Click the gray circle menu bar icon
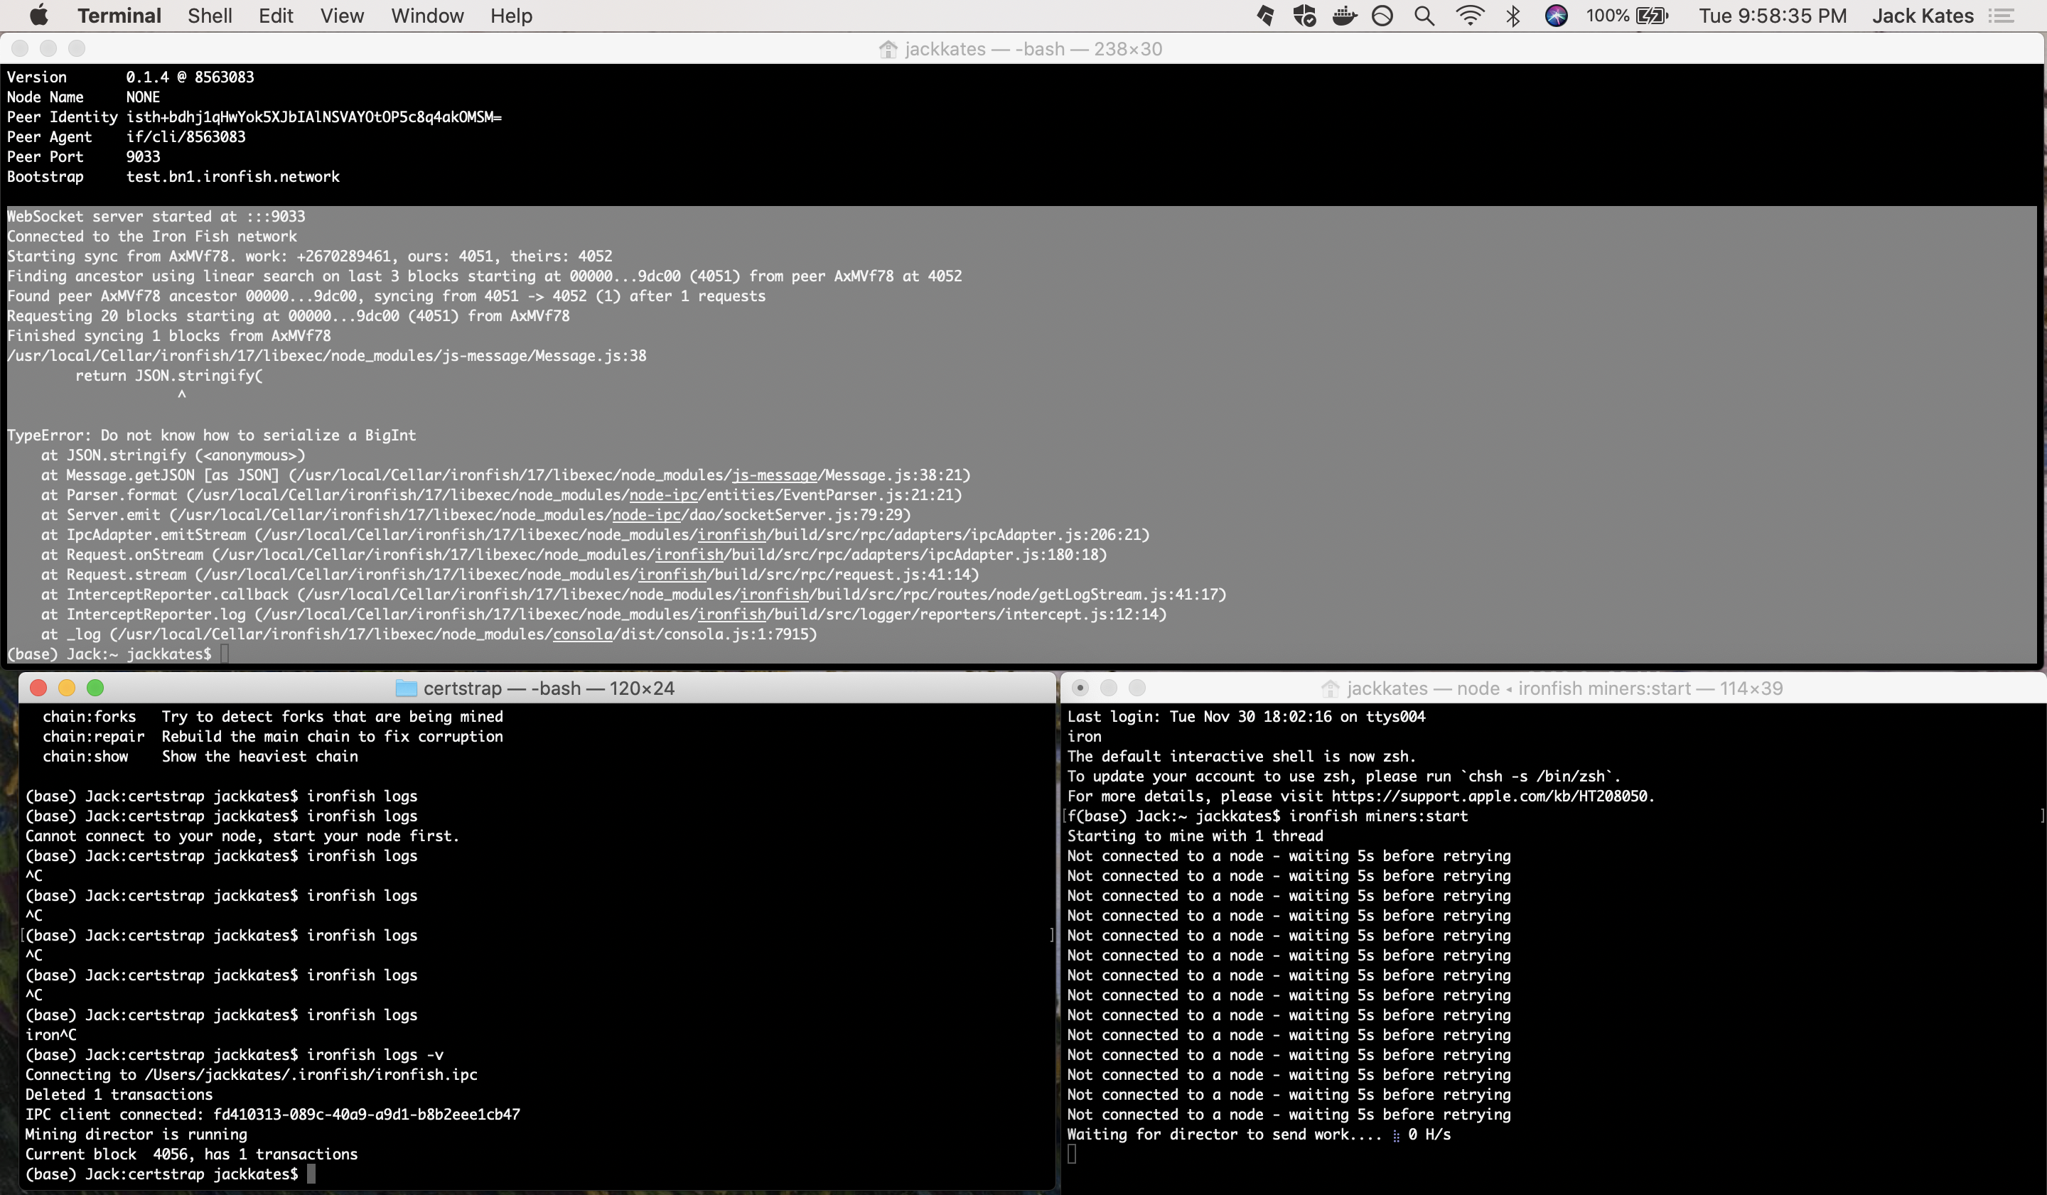The width and height of the screenshot is (2047, 1195). pyautogui.click(x=1382, y=16)
